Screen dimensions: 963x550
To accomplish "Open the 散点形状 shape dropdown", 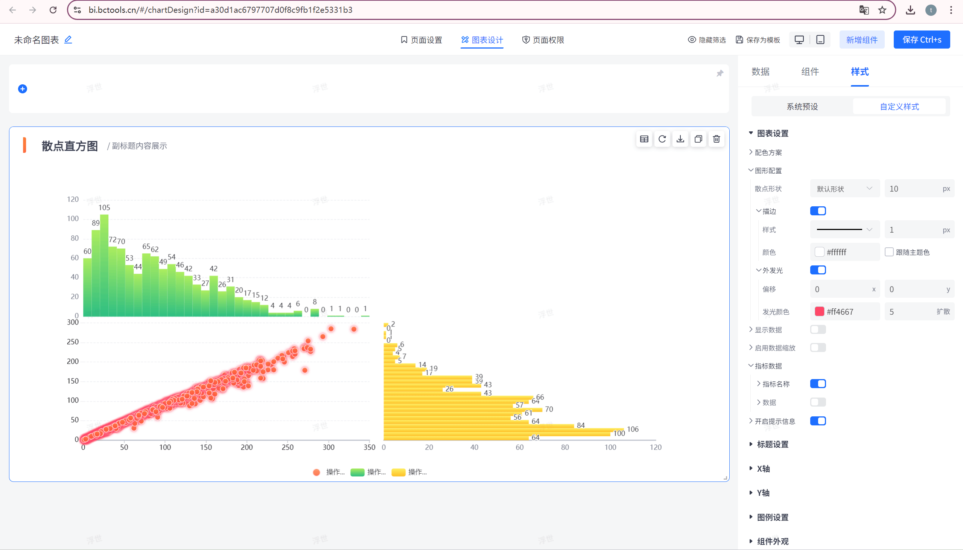I will click(845, 189).
